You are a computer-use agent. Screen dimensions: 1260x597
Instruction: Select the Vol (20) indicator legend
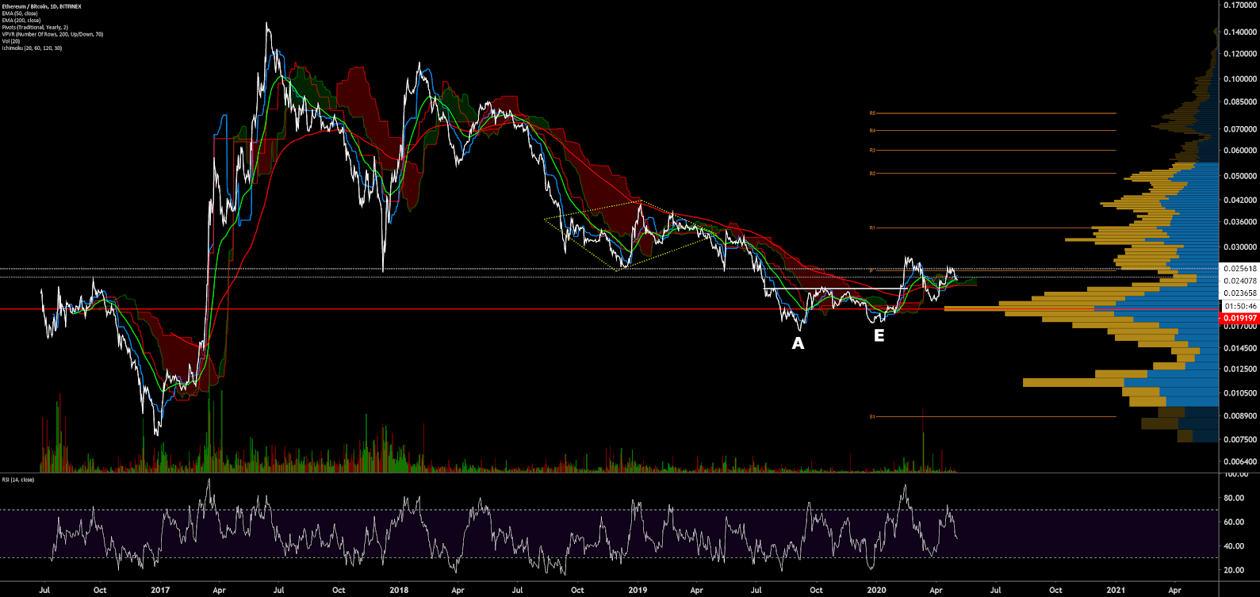tap(11, 41)
